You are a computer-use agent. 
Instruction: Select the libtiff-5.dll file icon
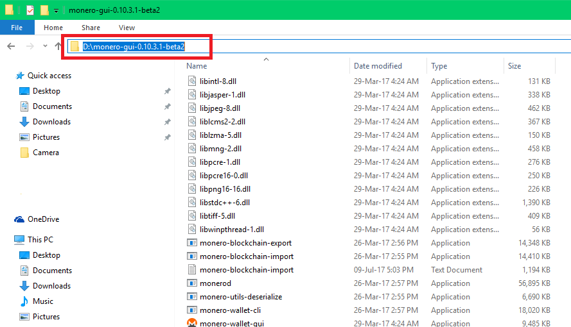192,215
